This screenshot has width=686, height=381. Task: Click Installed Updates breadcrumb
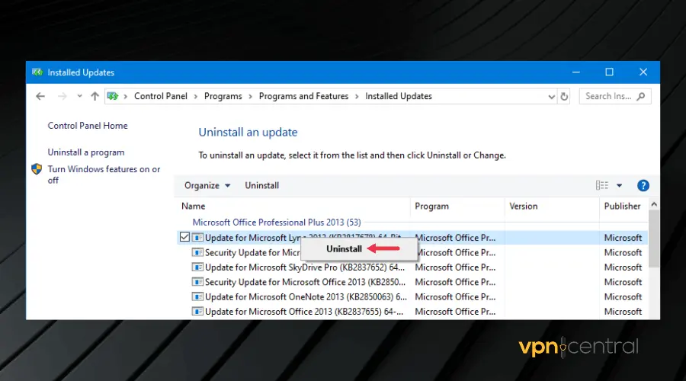[399, 96]
